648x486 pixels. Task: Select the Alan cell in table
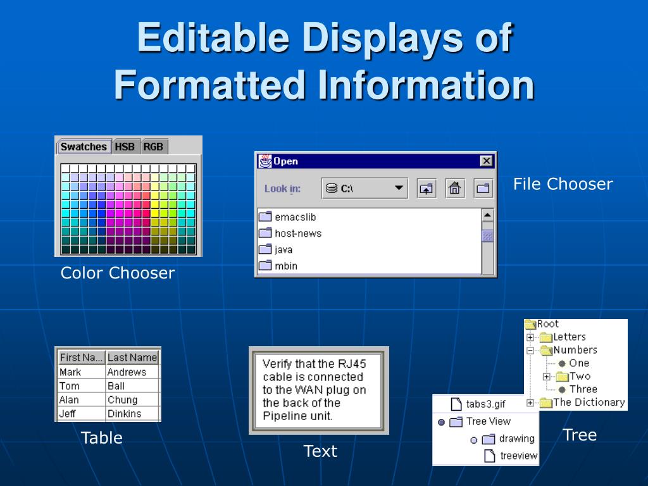(x=82, y=400)
